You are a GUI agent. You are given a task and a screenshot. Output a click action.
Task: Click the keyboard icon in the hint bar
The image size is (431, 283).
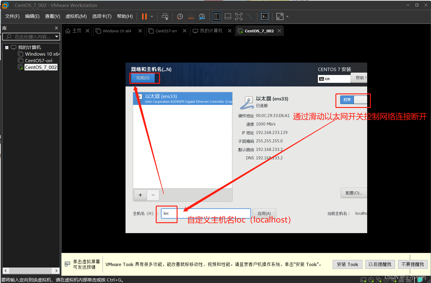click(67, 264)
